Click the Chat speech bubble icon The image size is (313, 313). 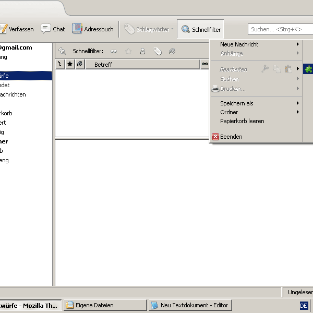point(46,29)
